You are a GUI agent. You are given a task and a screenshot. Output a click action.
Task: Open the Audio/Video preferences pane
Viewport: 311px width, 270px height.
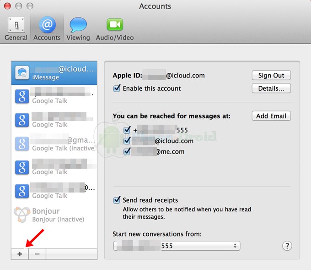pyautogui.click(x=115, y=28)
